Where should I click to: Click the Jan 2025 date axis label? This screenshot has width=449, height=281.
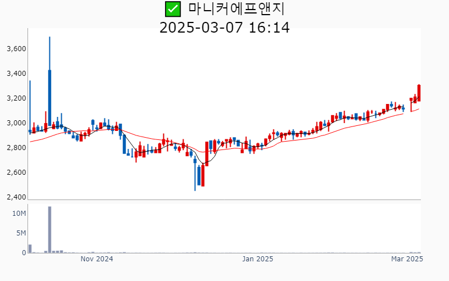[258, 259]
